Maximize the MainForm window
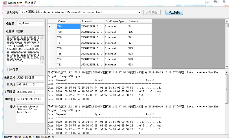 215,2
